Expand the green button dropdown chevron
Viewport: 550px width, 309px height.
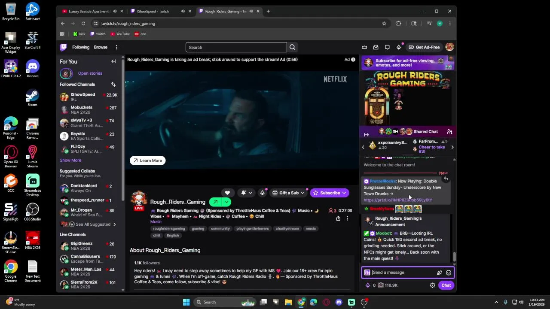tap(226, 202)
